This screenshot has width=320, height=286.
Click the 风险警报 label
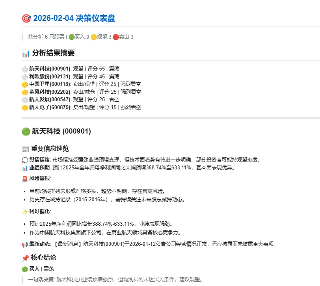39,178
